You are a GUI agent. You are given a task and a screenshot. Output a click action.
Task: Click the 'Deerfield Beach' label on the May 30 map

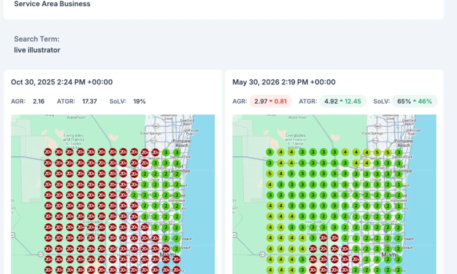409,122
